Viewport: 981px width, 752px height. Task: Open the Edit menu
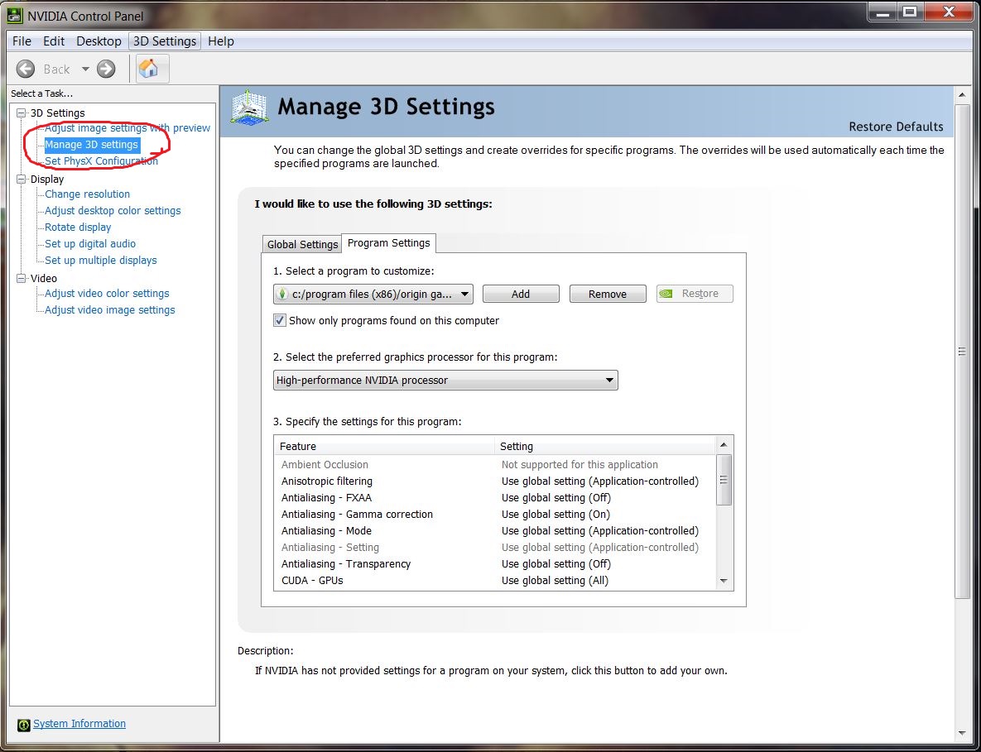pyautogui.click(x=54, y=41)
